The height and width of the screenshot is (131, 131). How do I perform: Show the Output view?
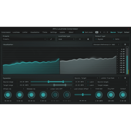pyautogui.click(x=127, y=32)
